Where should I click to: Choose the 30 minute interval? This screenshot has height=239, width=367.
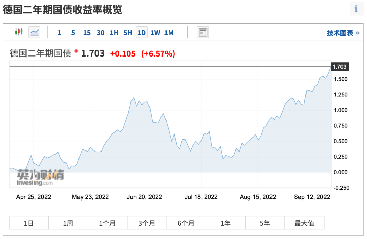pos(100,33)
